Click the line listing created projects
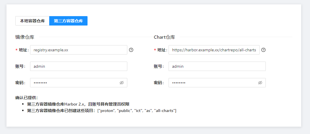The image size is (310, 134). point(102,111)
